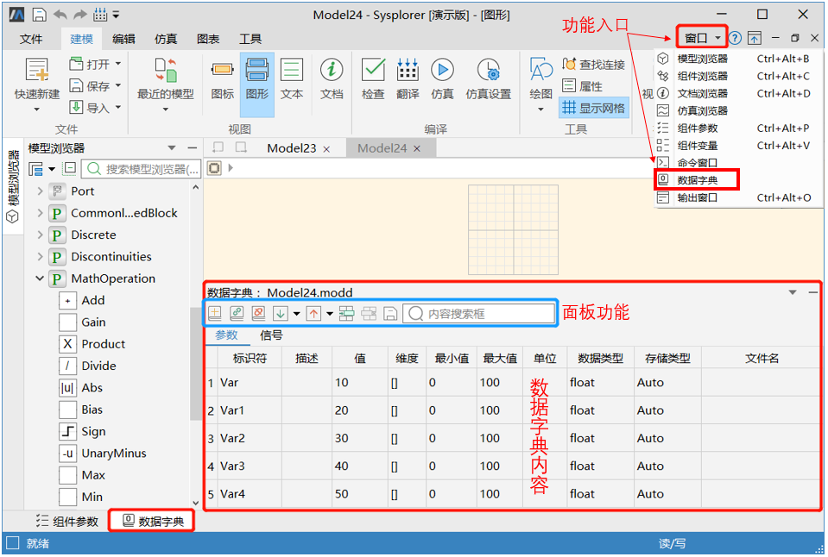Expand the Discrete tree node
The image size is (828, 557).
[x=40, y=235]
